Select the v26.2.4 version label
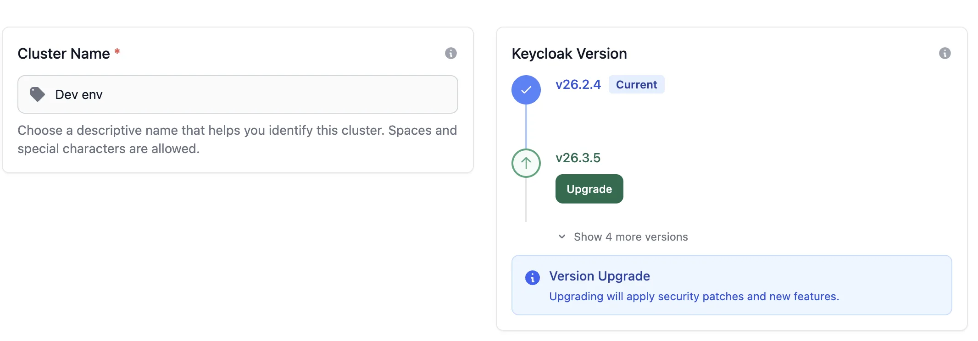978x341 pixels. [x=578, y=85]
